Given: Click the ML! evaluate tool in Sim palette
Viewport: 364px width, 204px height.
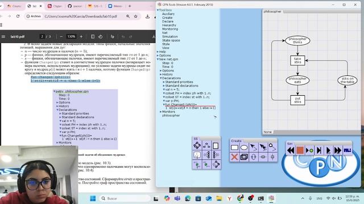Looking at the screenshot, I should click(348, 150).
